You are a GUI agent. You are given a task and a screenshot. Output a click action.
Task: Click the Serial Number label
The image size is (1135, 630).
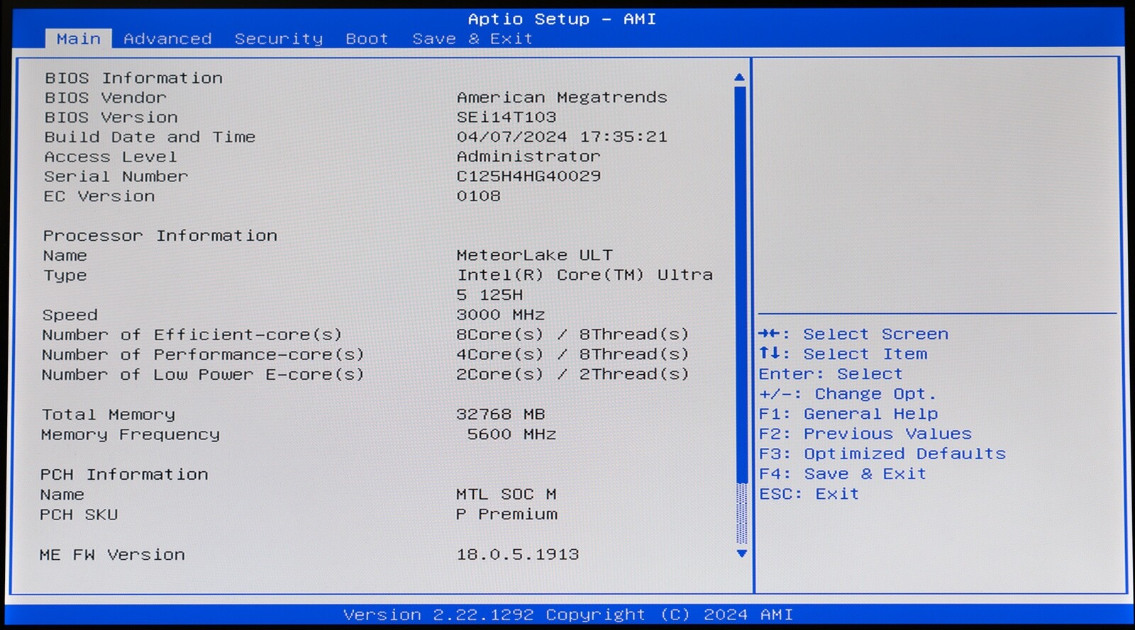[116, 176]
